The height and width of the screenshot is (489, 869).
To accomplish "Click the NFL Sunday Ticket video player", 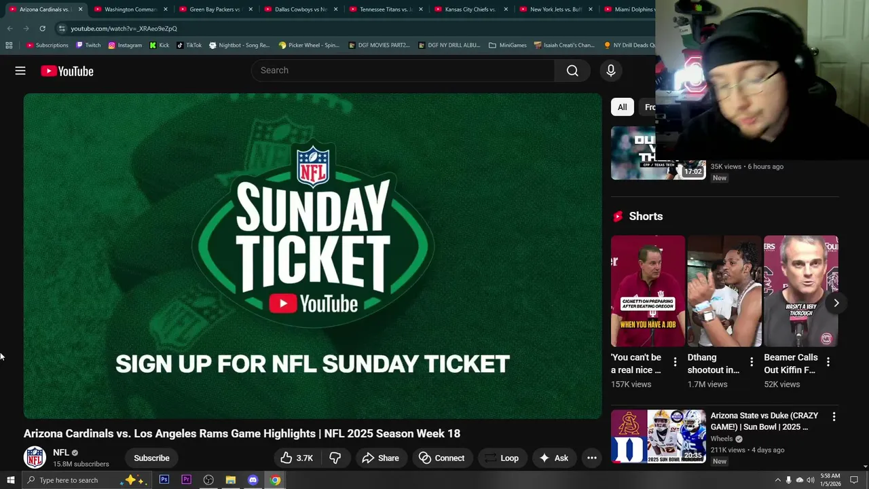I will pyautogui.click(x=312, y=256).
